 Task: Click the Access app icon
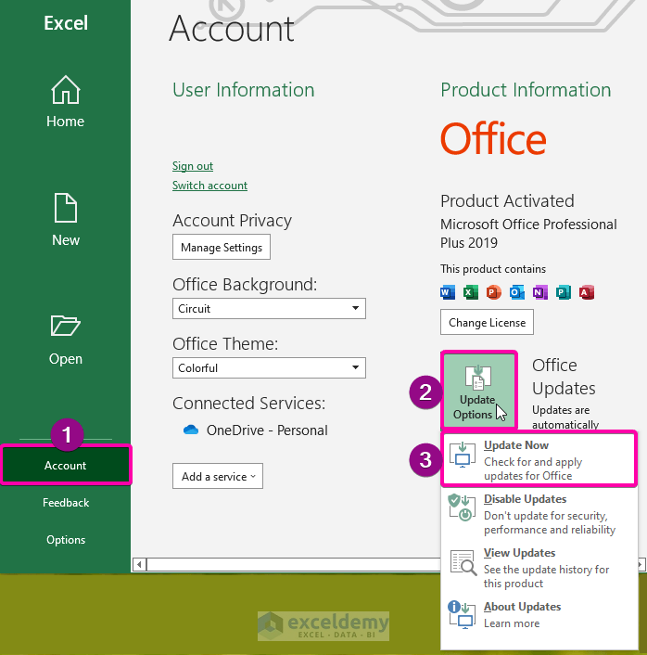coord(587,292)
